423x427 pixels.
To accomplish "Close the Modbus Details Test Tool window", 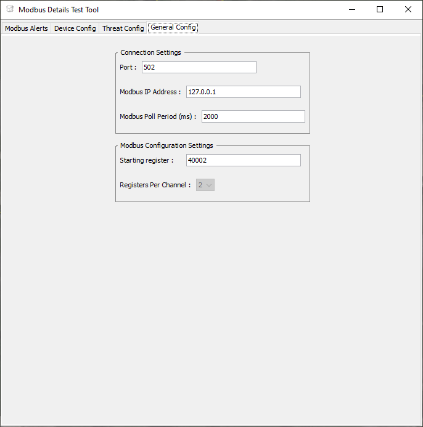I will click(x=408, y=9).
